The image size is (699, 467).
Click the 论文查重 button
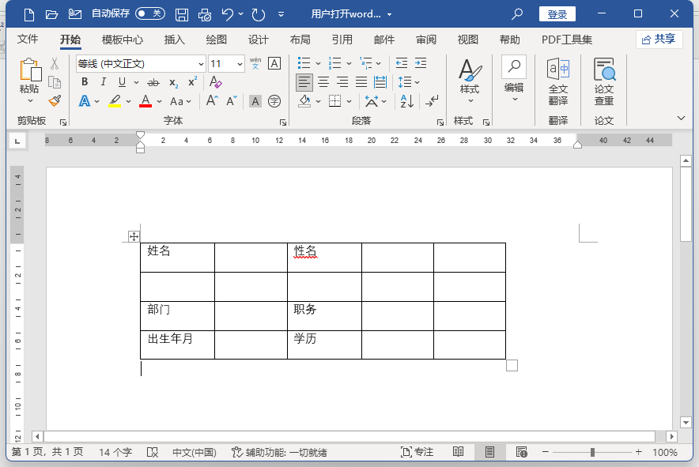604,81
